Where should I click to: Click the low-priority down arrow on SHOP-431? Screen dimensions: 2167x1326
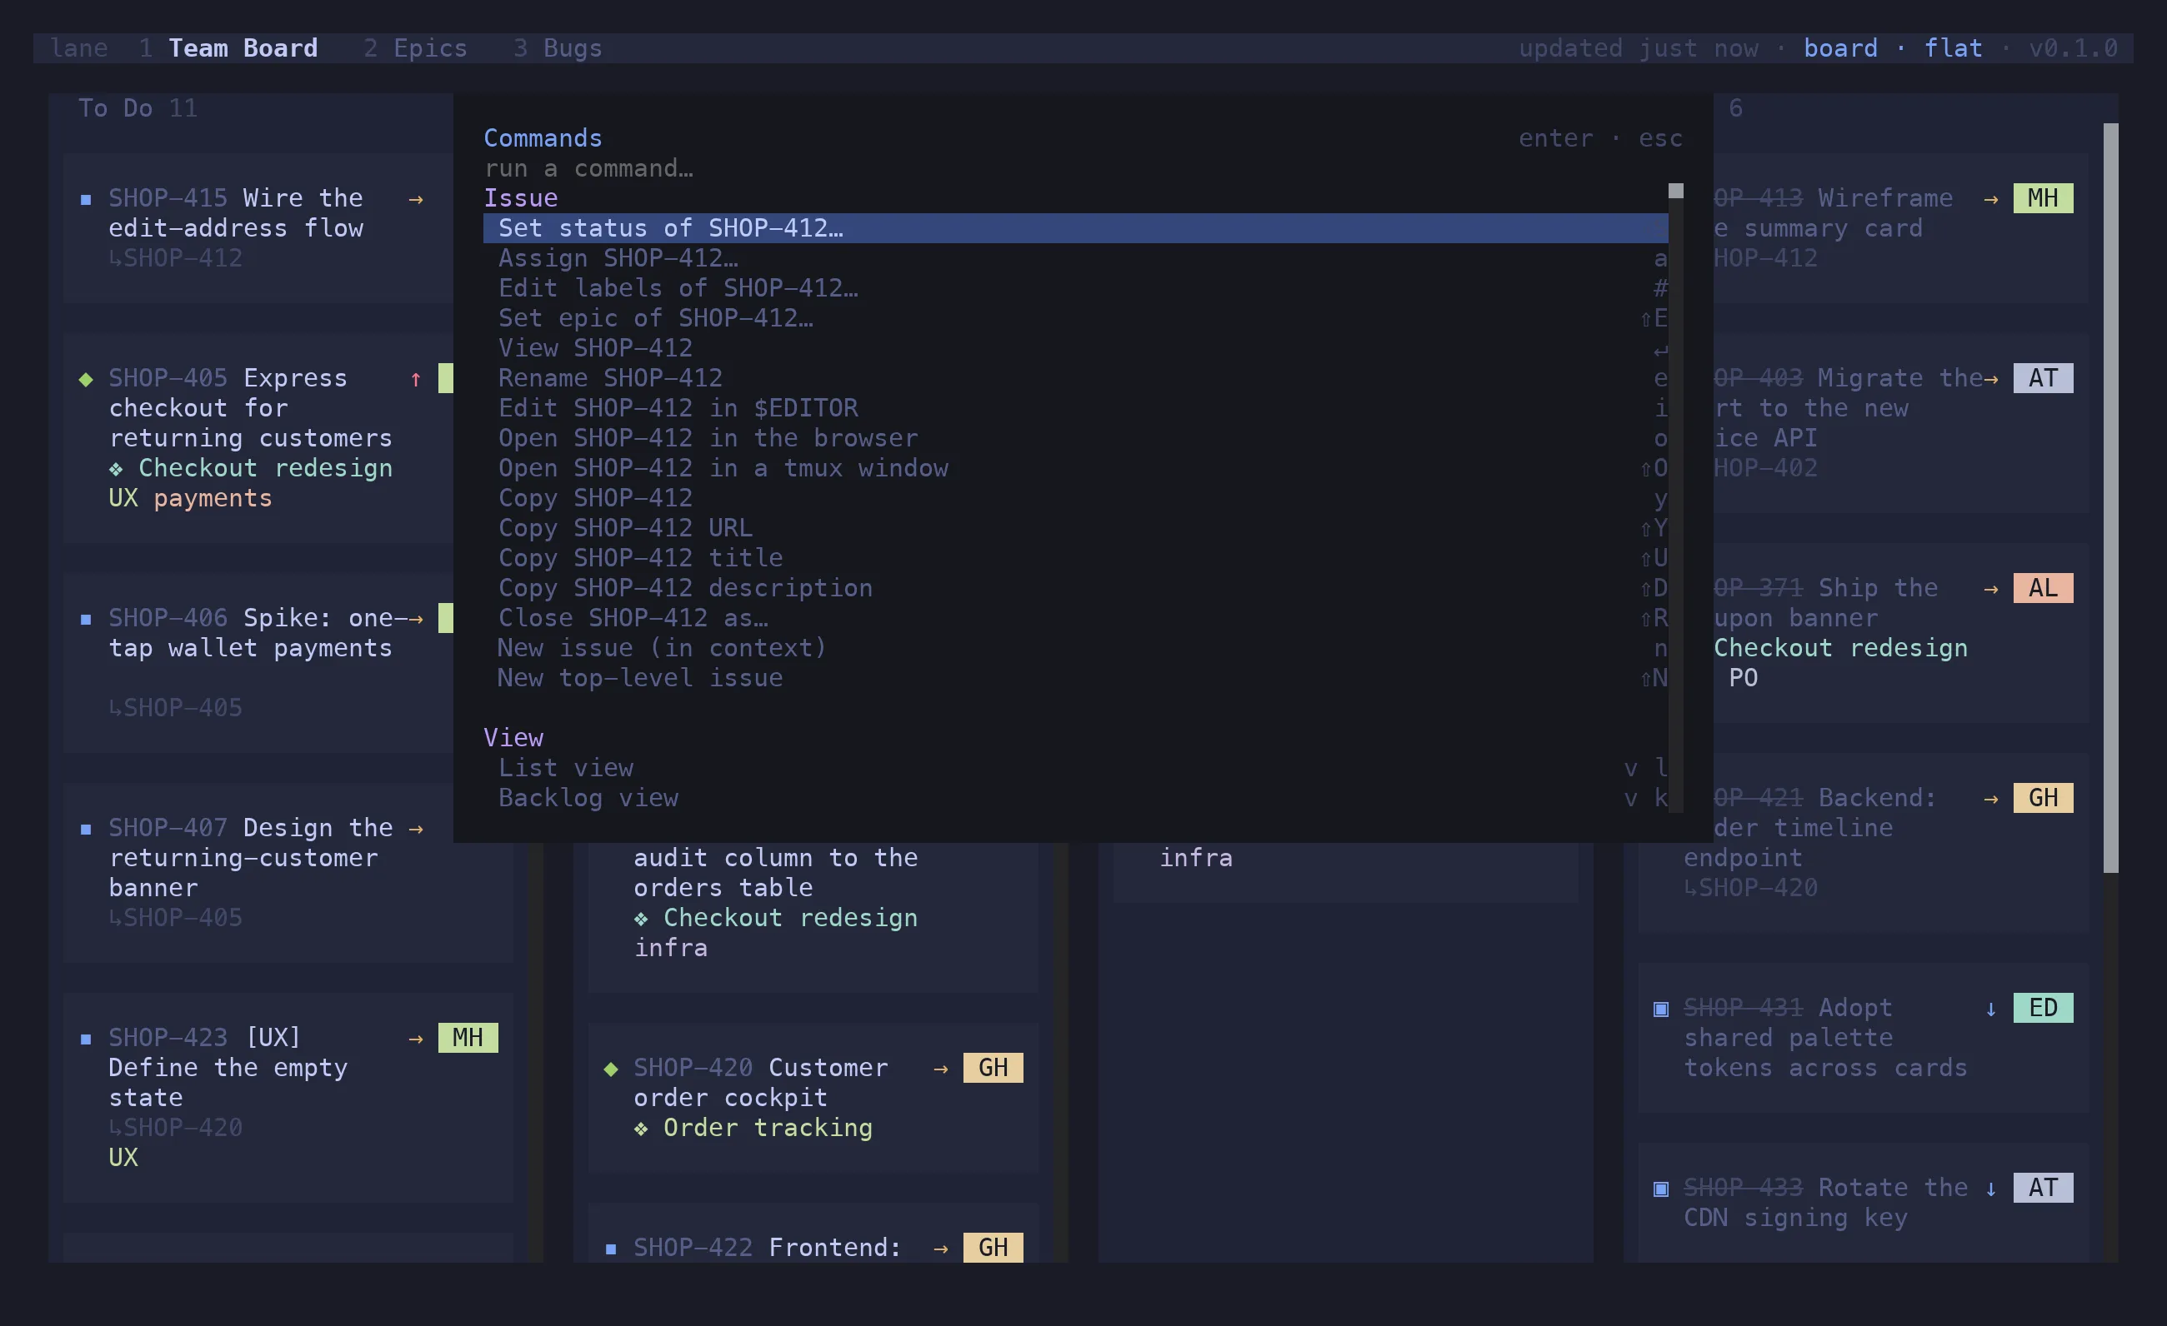[1991, 1009]
